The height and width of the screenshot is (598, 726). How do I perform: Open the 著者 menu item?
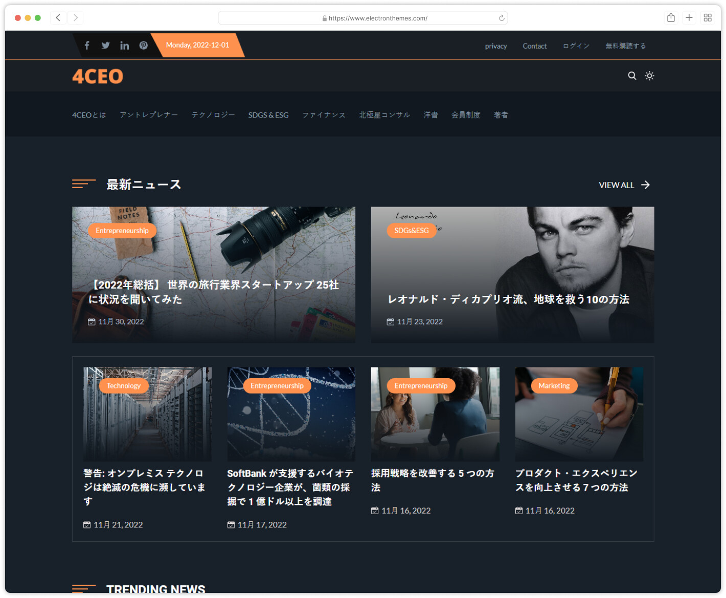coord(501,115)
